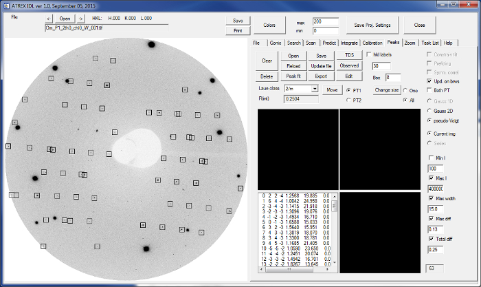
Task: Click the Peak fit button
Action: pyautogui.click(x=293, y=76)
